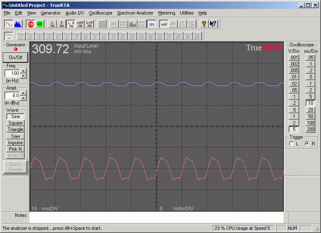Set ms/Div to 200
321x233 pixels.
click(x=311, y=129)
